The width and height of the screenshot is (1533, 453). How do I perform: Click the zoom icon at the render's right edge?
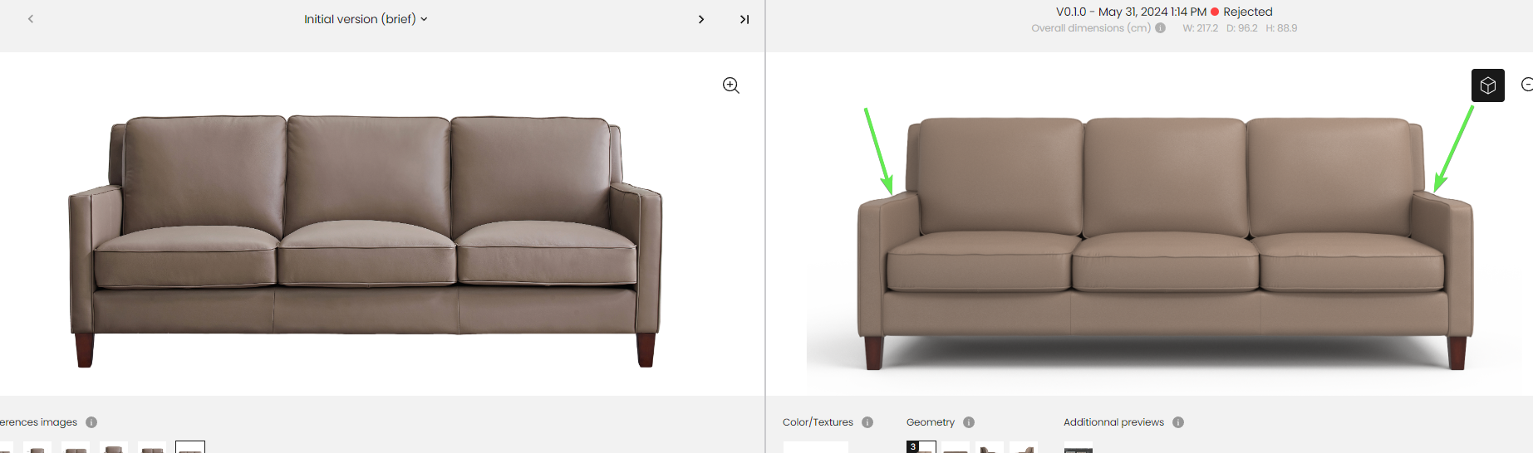1527,85
